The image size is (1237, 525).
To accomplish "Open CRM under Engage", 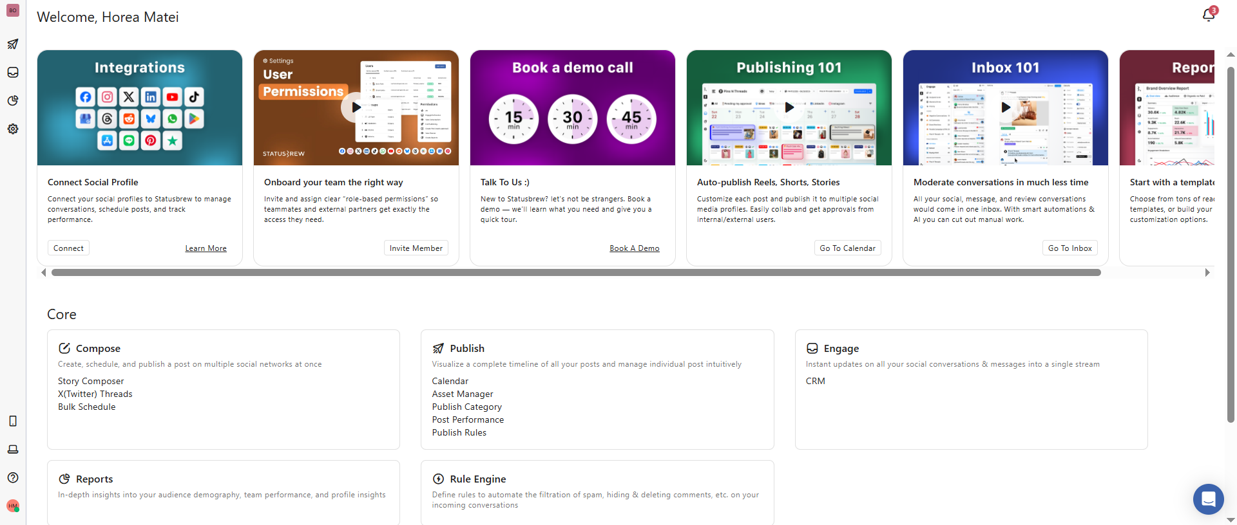I will click(816, 381).
